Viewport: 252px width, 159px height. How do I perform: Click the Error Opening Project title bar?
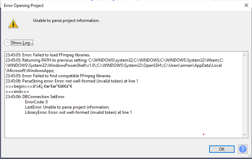pos(122,6)
